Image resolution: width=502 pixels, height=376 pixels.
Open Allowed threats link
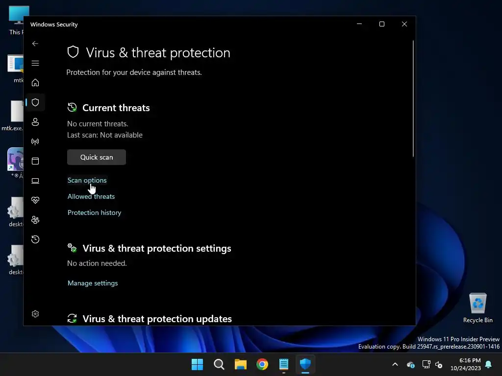pos(91,196)
